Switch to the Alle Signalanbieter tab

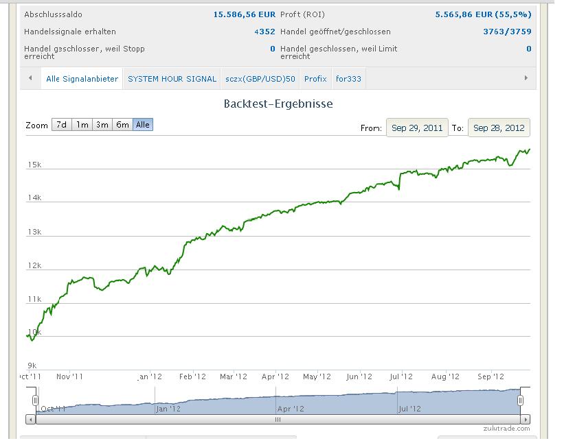[x=82, y=79]
